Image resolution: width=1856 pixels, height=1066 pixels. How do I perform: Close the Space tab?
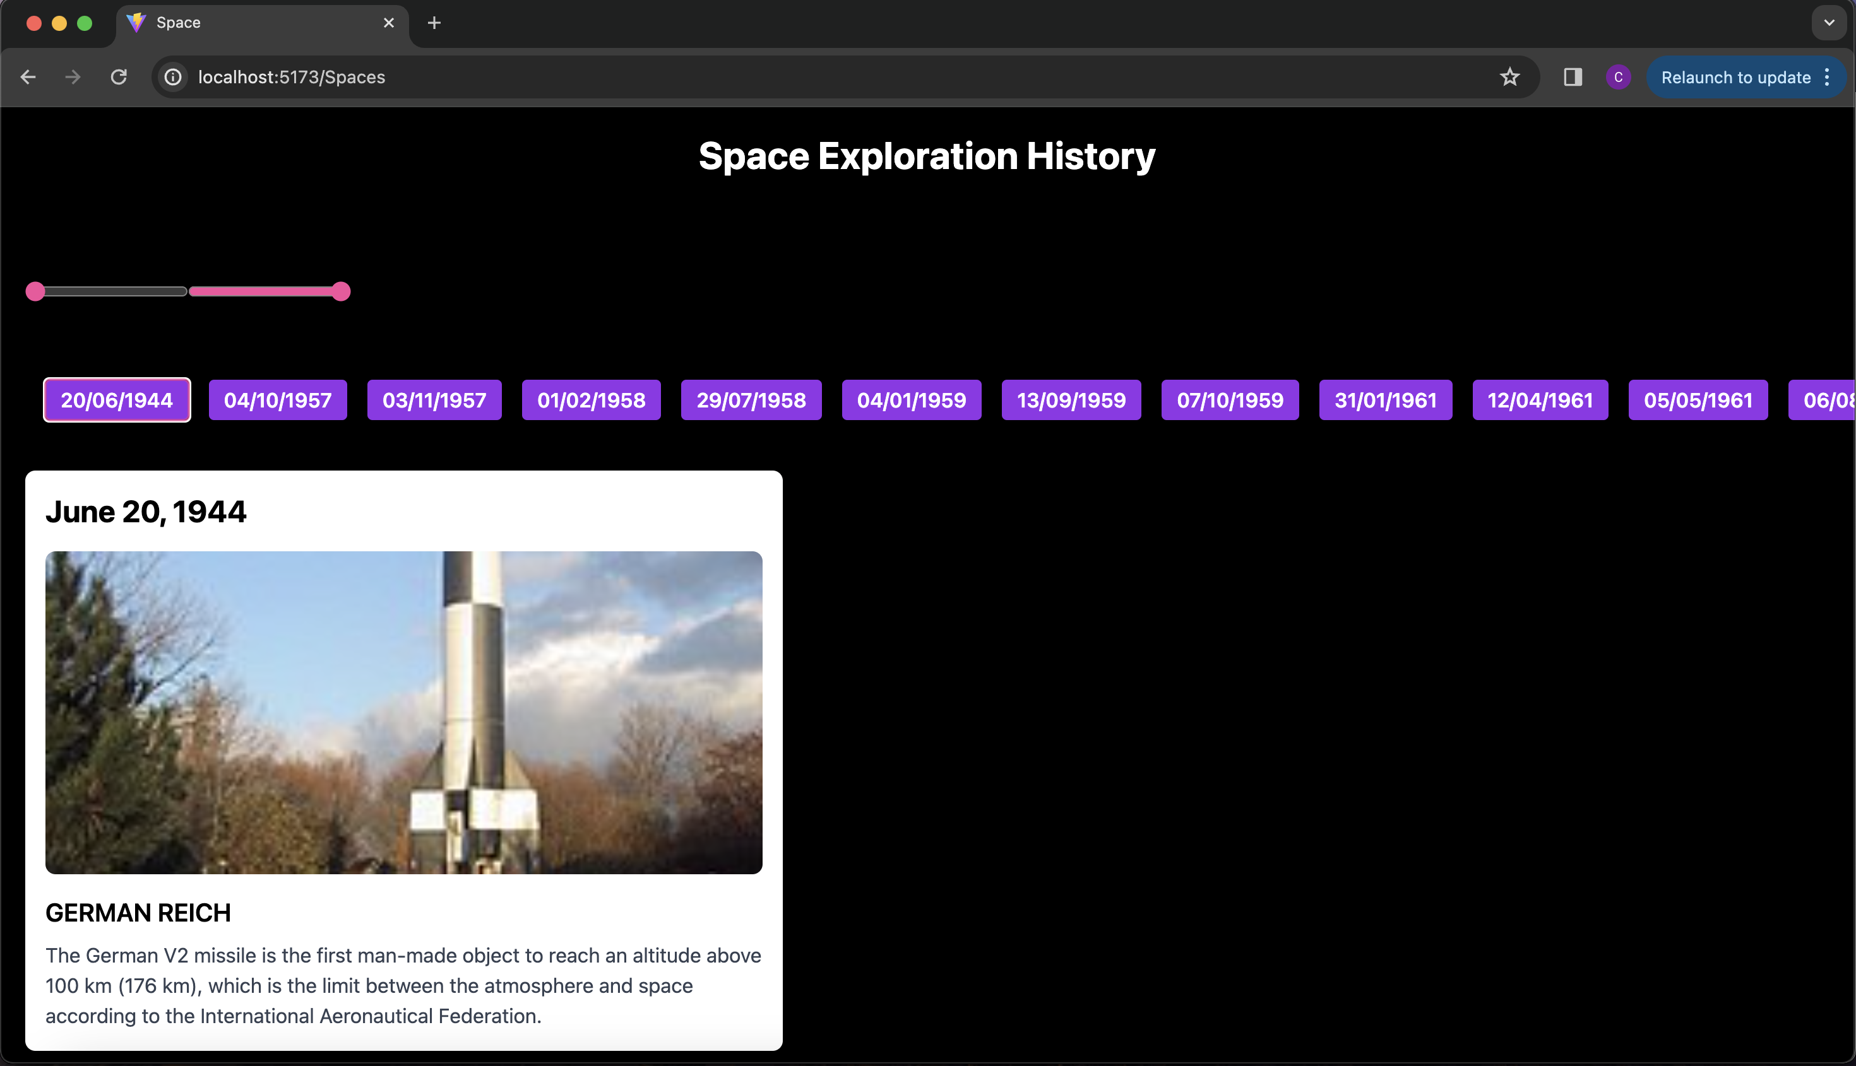click(x=389, y=23)
